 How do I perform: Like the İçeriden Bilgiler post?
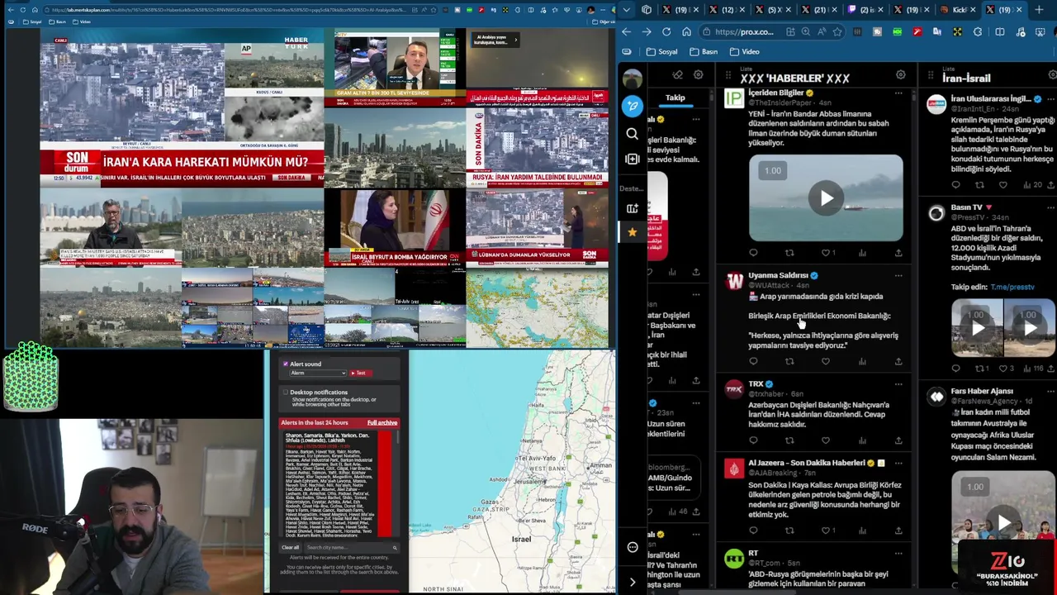point(826,253)
